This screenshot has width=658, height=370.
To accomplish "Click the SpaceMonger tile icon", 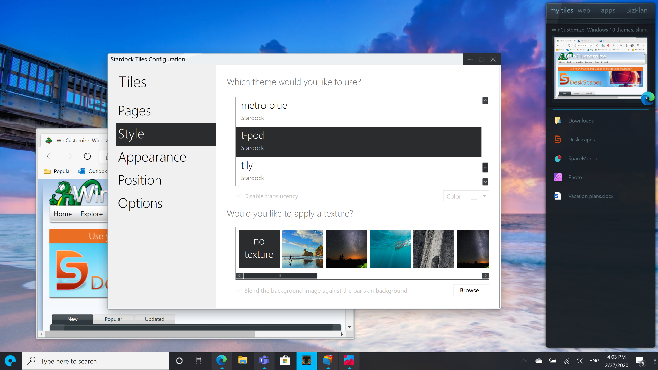I will point(558,158).
